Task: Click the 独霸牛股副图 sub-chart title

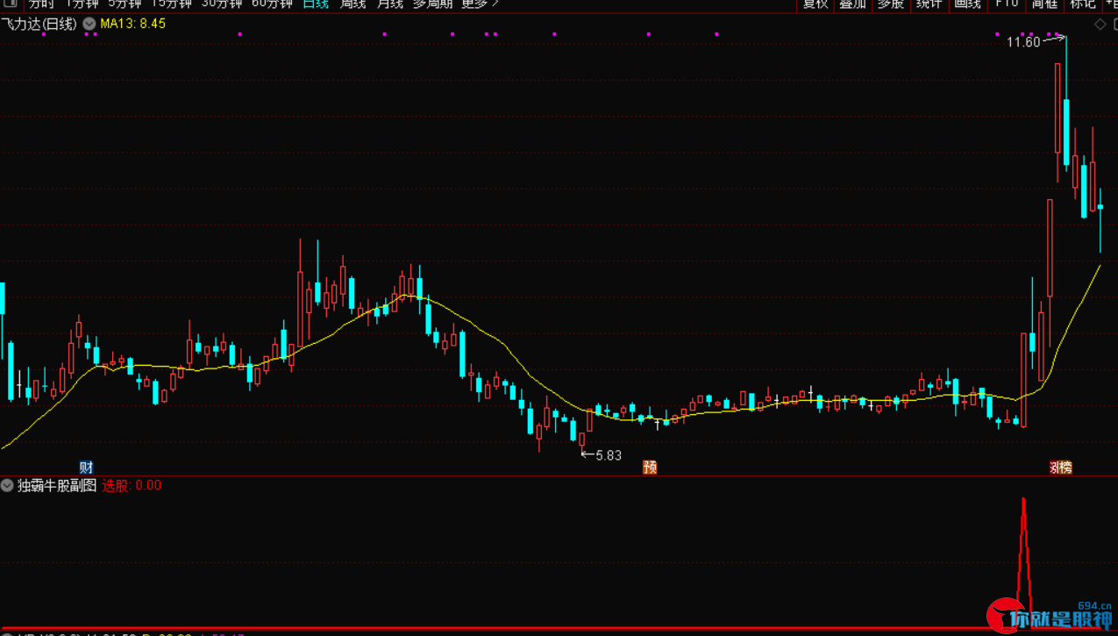Action: 57,485
